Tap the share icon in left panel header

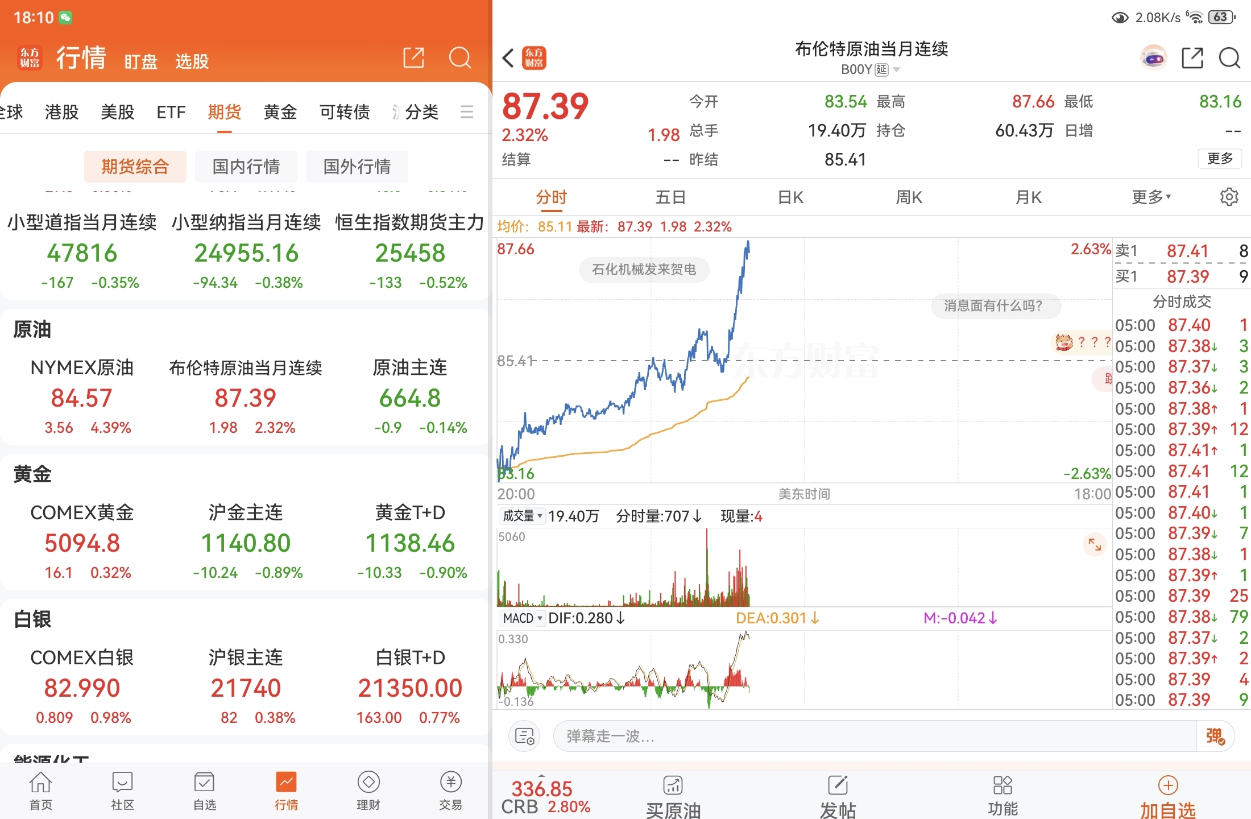[413, 58]
